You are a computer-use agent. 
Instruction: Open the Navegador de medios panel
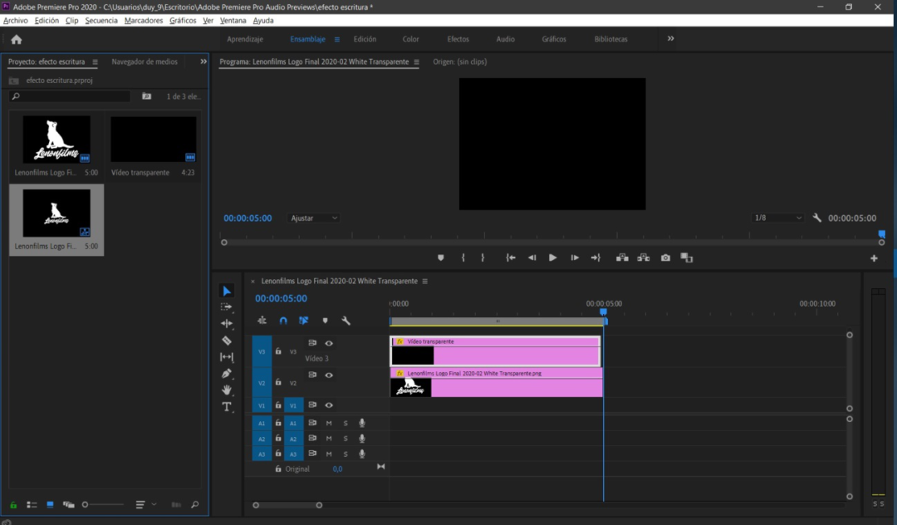coord(145,62)
